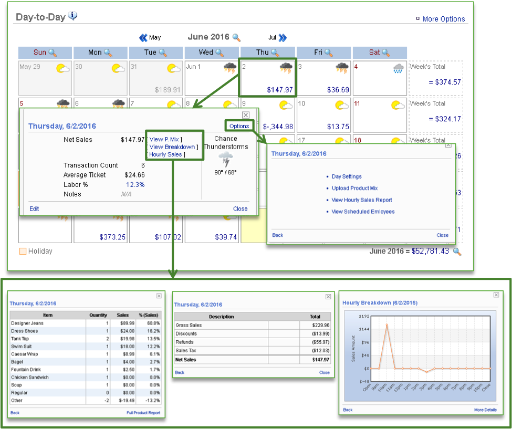Open Hourly Sales link

tap(165, 154)
